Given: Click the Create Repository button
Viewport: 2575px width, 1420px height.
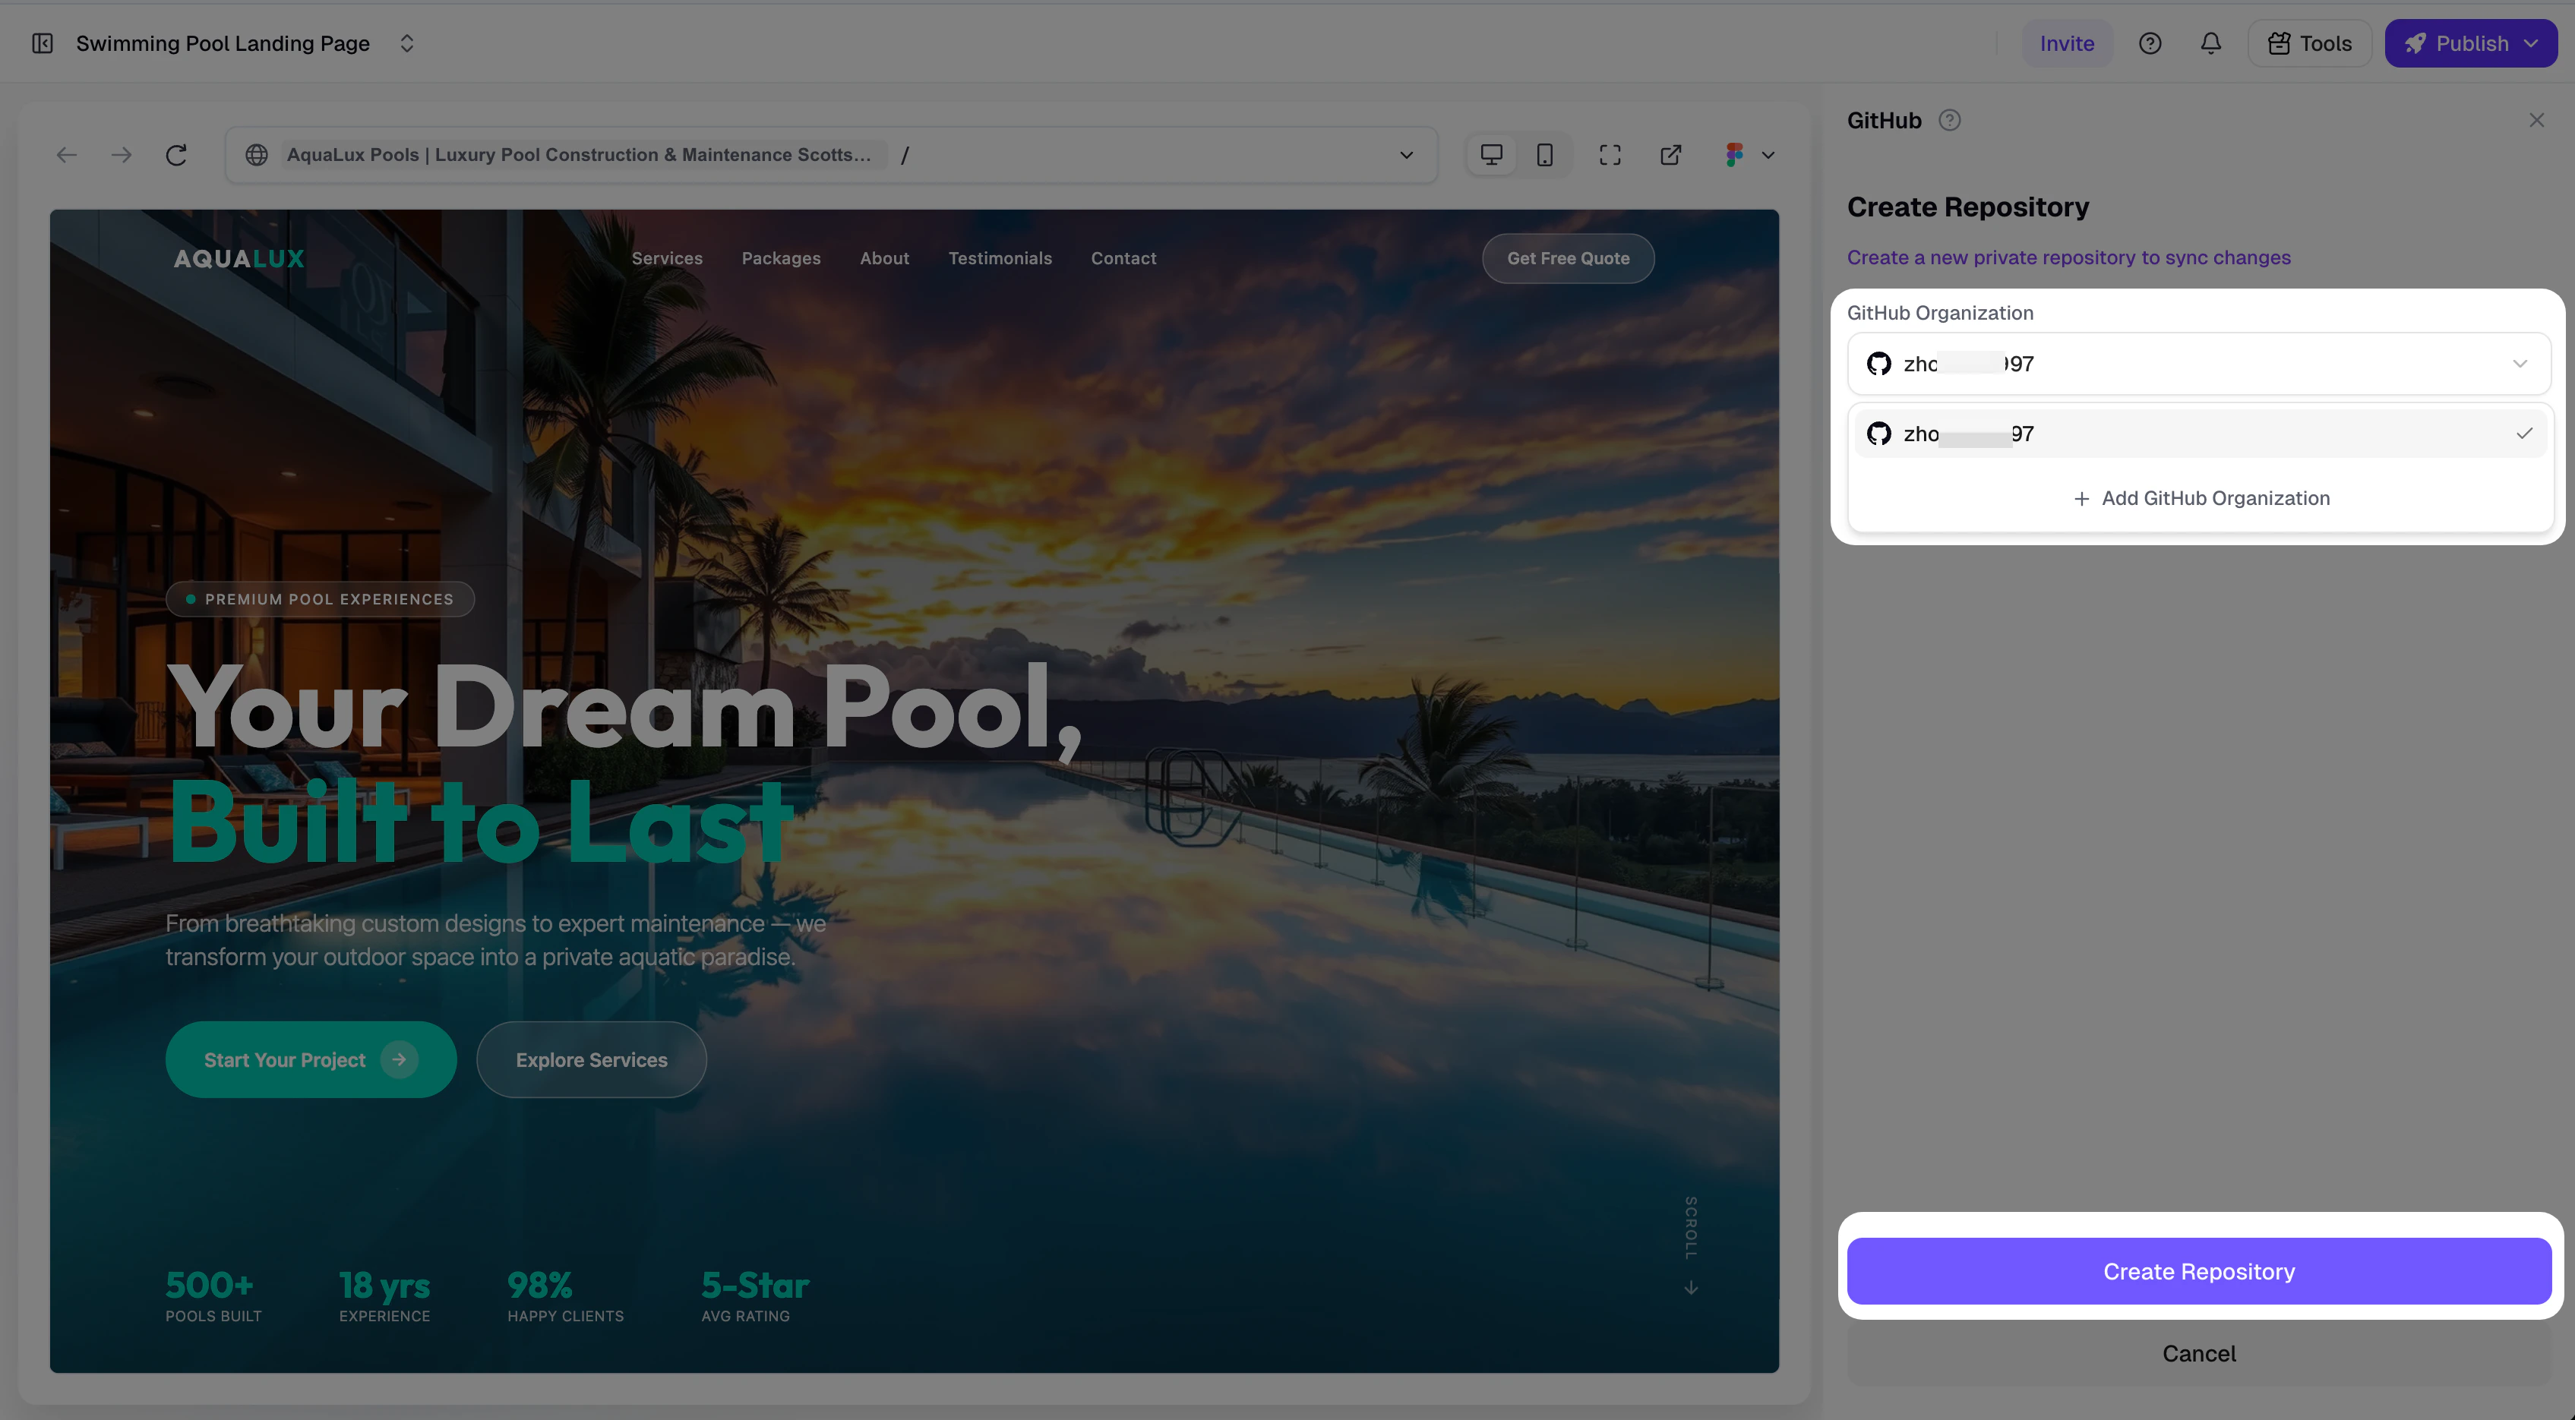Looking at the screenshot, I should pyautogui.click(x=2198, y=1271).
